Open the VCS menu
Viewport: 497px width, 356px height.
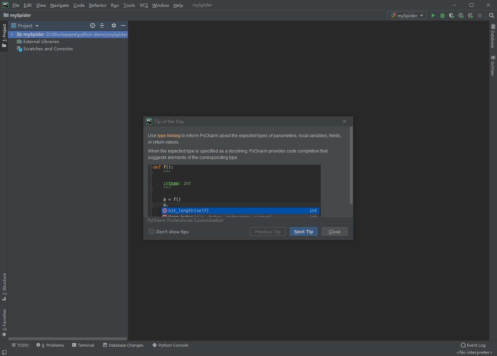pyautogui.click(x=144, y=5)
